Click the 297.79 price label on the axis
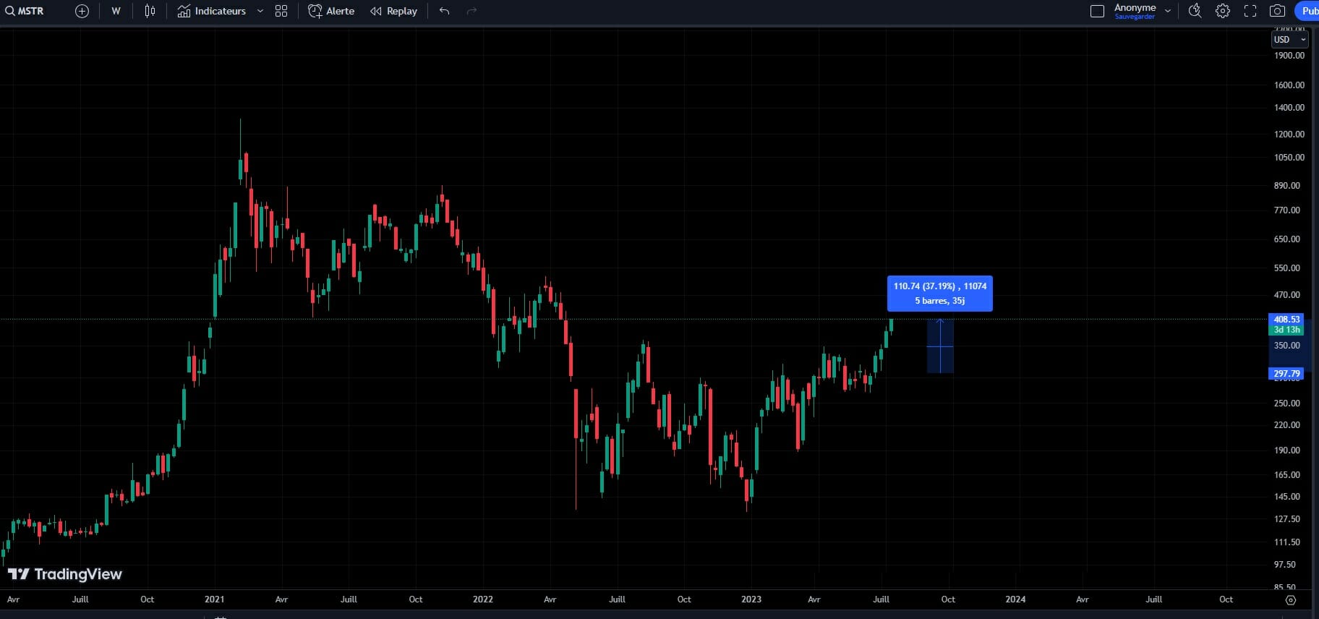 click(1286, 374)
